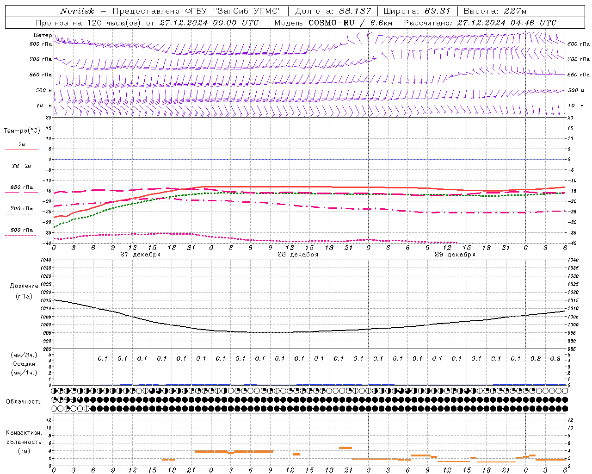Select the "(мм/1ч.)" hourly precipitation unit label
The image size is (592, 474).
point(24,373)
